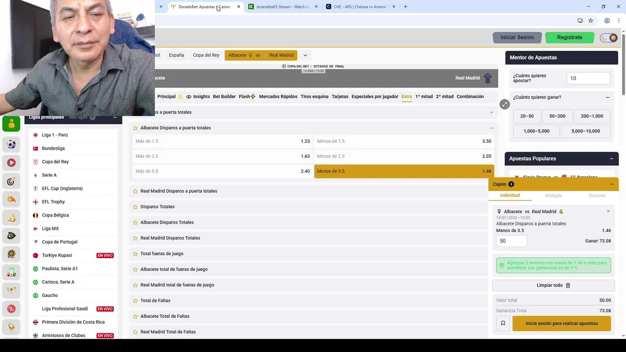
Task: Open Turkiye Kupasi live league
Action: (57, 255)
